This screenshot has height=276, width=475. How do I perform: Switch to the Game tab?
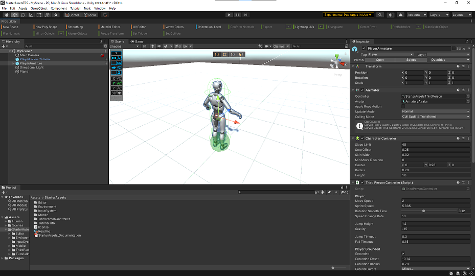pyautogui.click(x=137, y=41)
